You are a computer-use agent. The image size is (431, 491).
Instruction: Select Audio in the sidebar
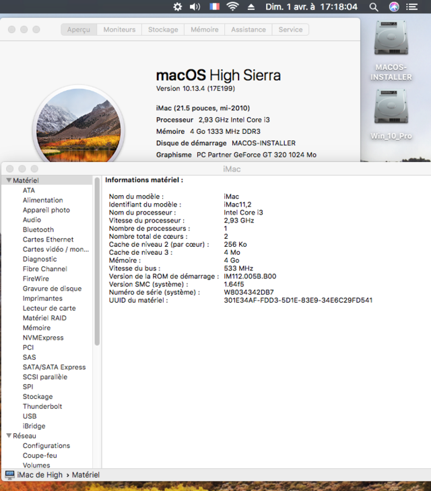[32, 220]
